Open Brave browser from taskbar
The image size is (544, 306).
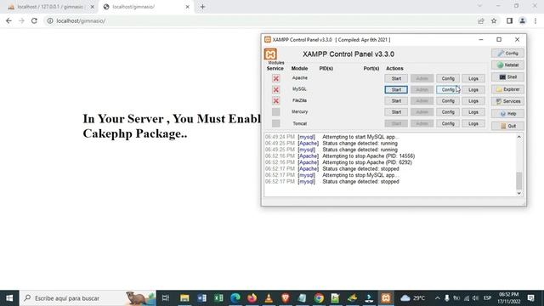click(286, 298)
